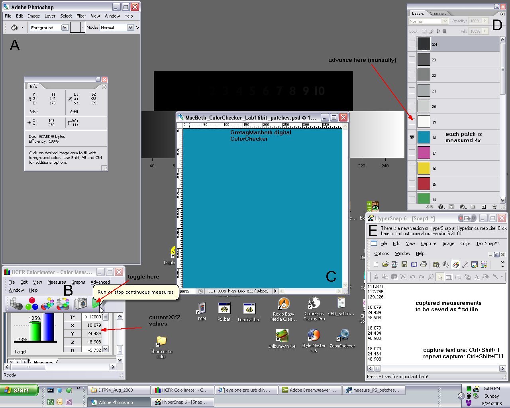510x408 pixels.
Task: Show layer 21 via its visibility box
Action: (412, 90)
